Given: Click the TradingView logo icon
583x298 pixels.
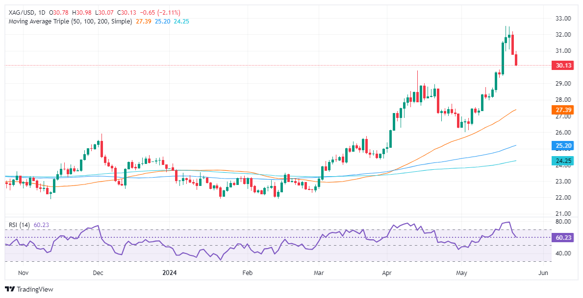Looking at the screenshot, I should coord(10,289).
